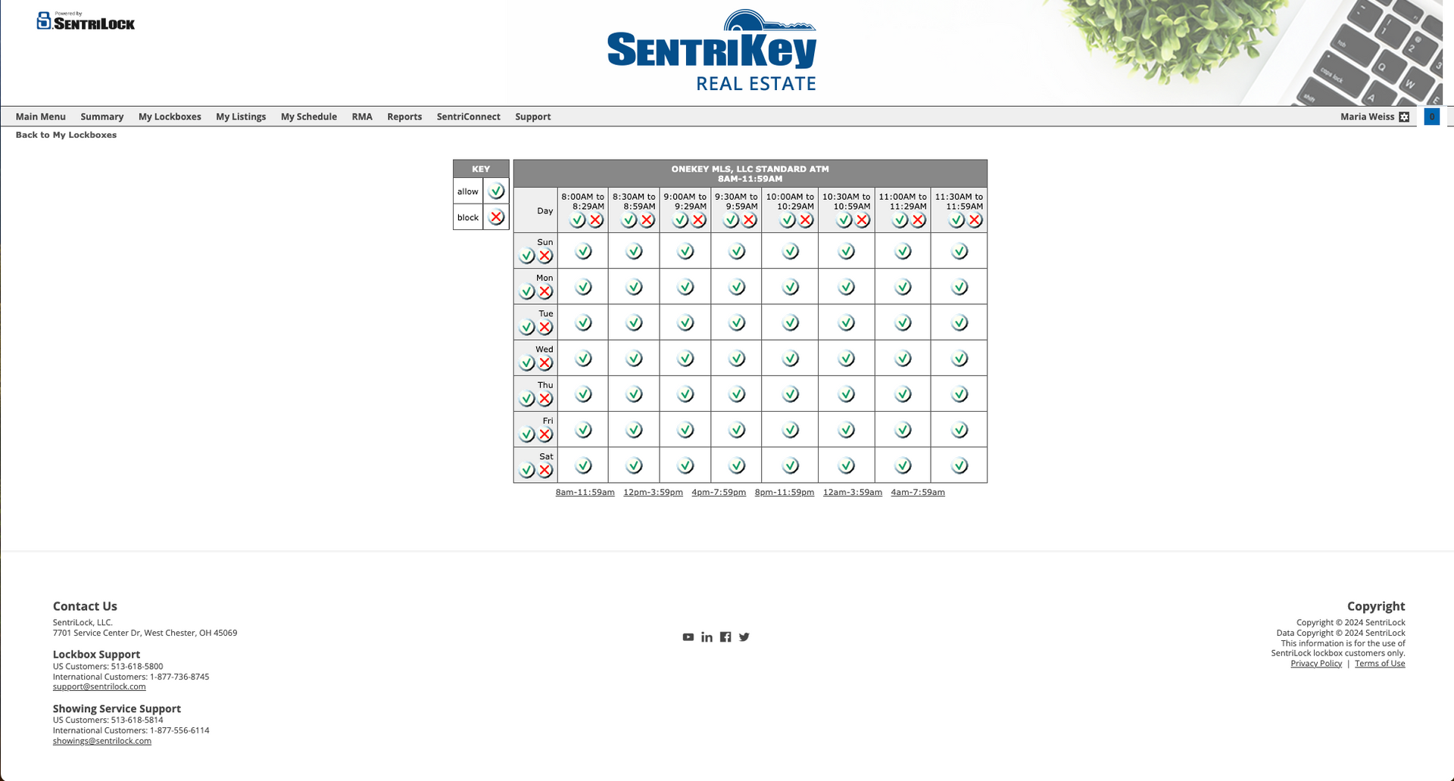Block the full 11:30AM to 11:59AM column

(970, 221)
